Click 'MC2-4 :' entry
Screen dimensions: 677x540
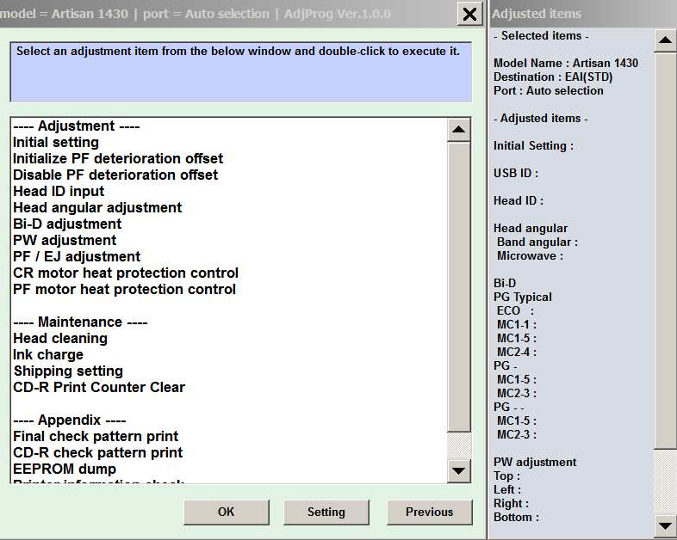(x=517, y=352)
